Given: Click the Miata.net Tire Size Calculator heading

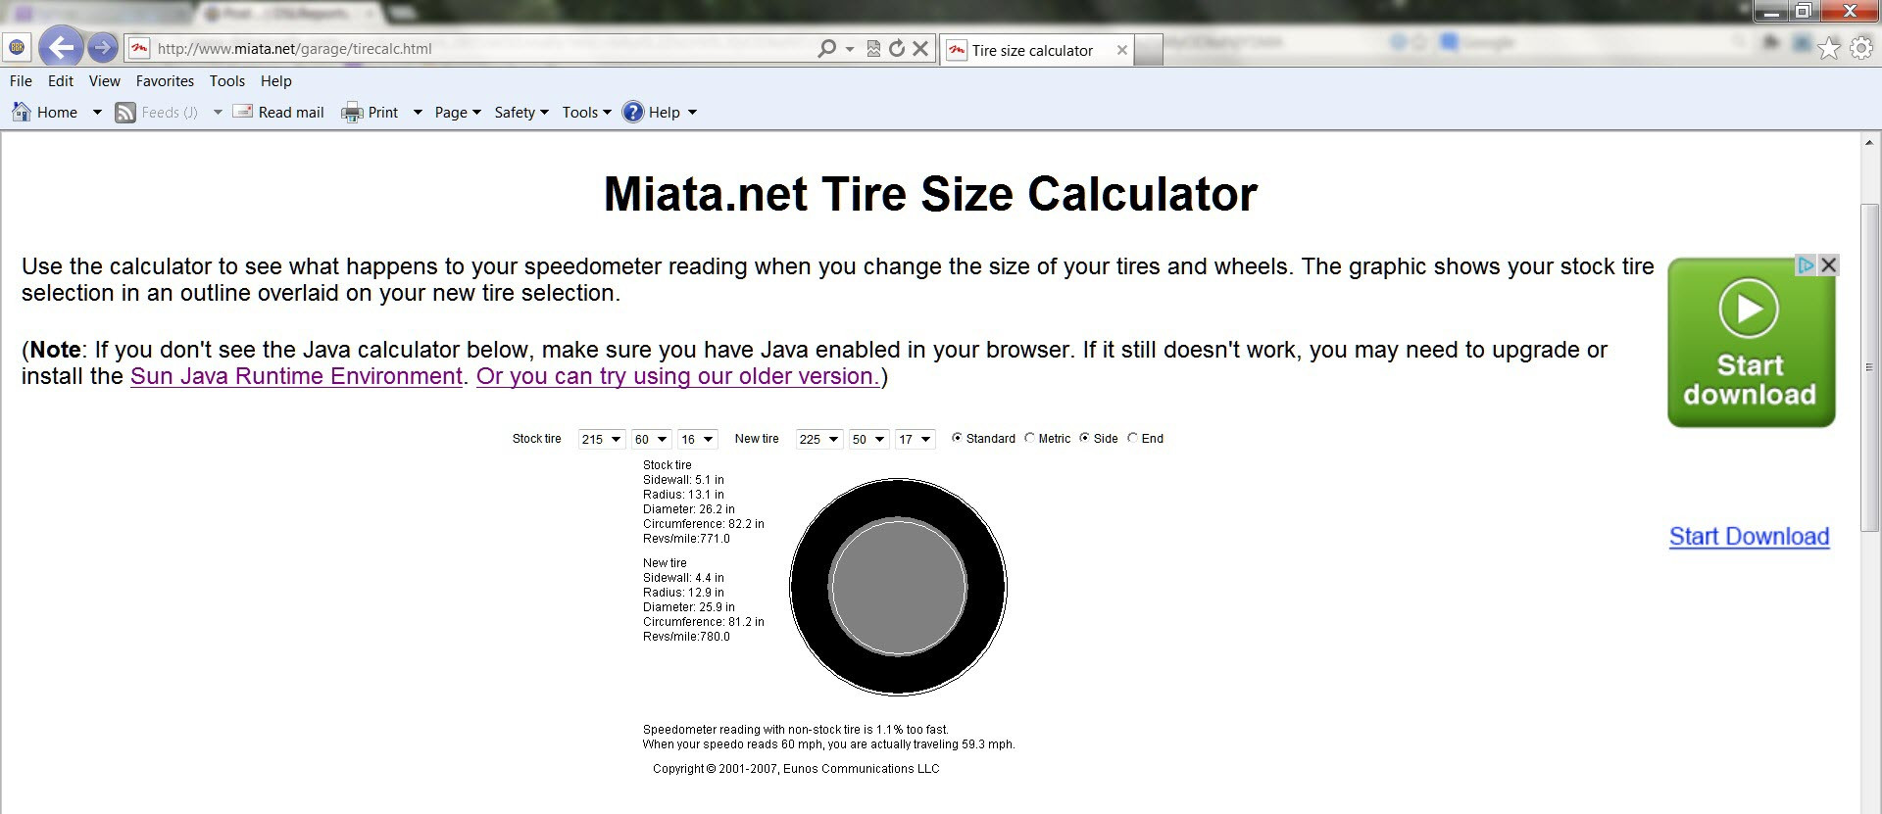Looking at the screenshot, I should [930, 194].
